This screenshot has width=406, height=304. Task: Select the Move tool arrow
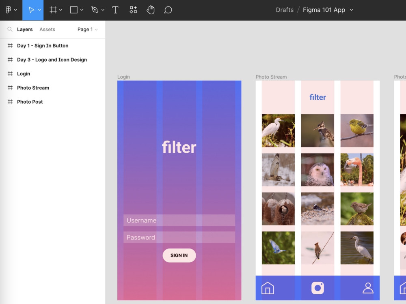pos(31,10)
